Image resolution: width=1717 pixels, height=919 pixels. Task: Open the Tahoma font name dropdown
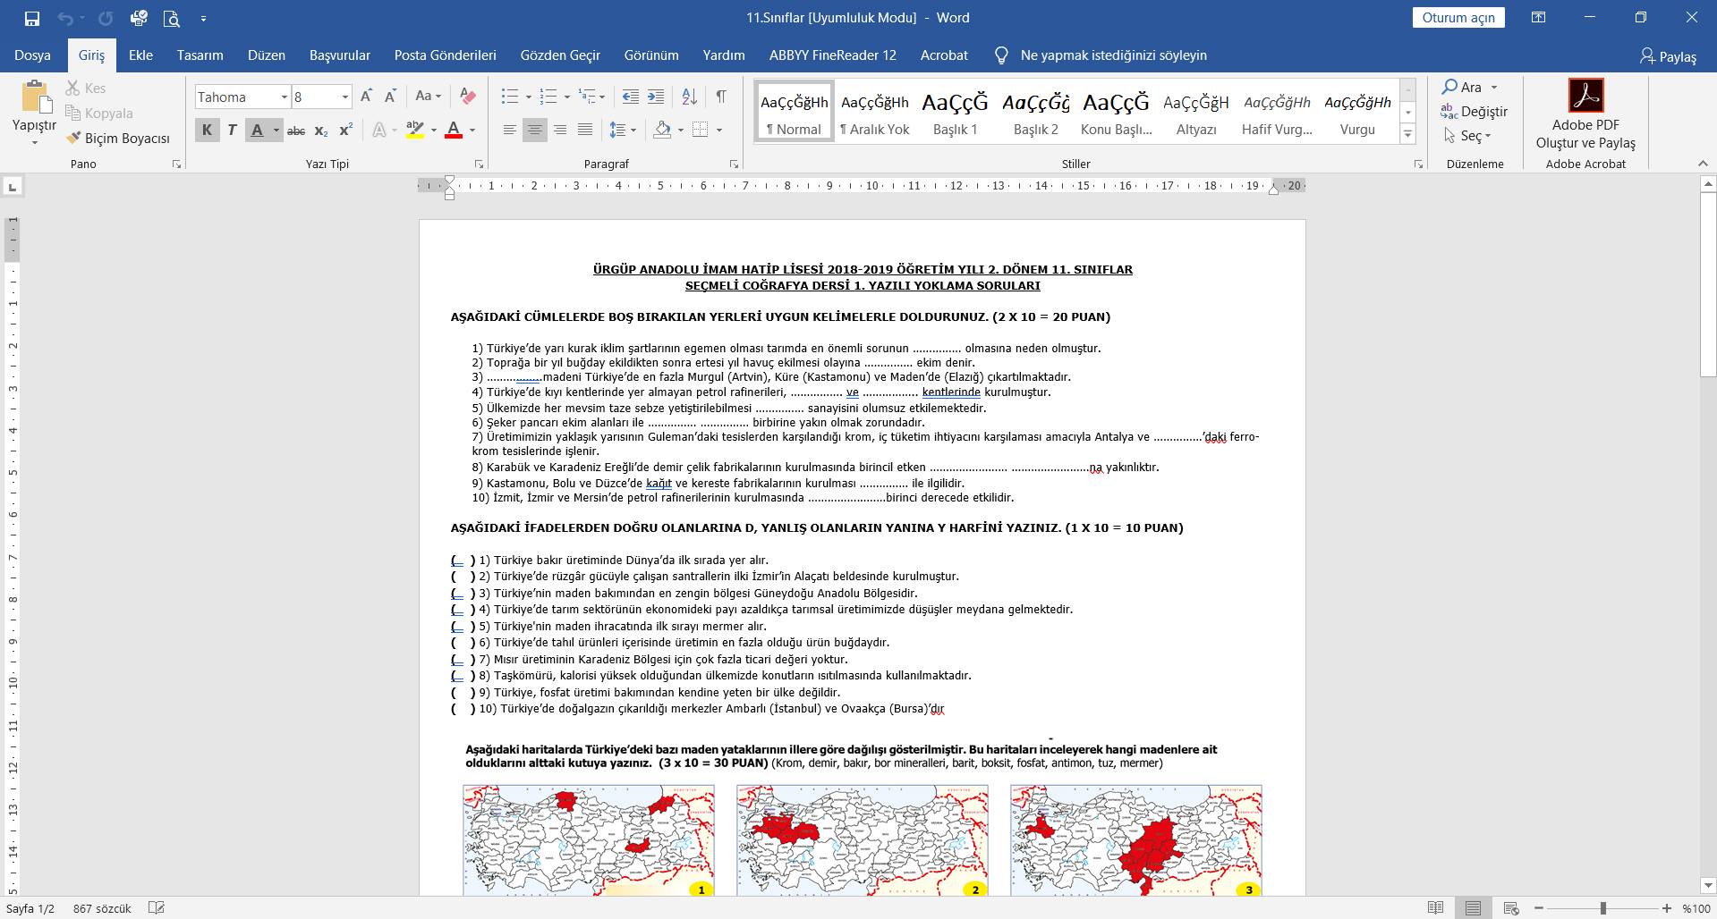(x=285, y=97)
